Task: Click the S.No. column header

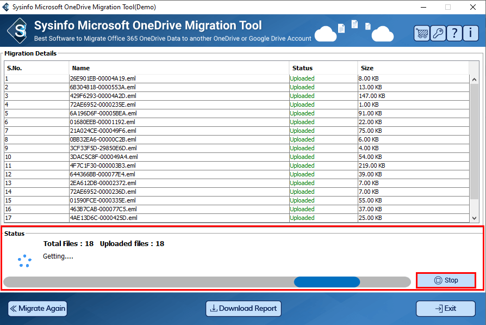Action: [x=36, y=68]
